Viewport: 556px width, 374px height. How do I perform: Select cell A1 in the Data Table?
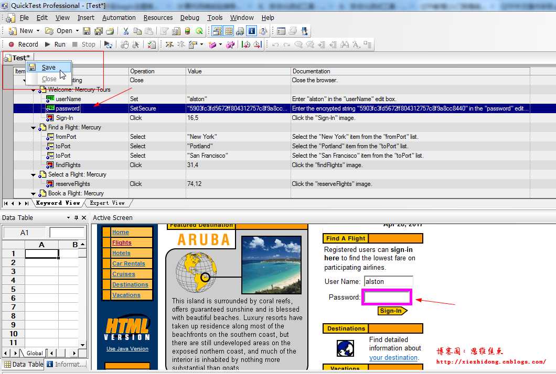tap(41, 254)
